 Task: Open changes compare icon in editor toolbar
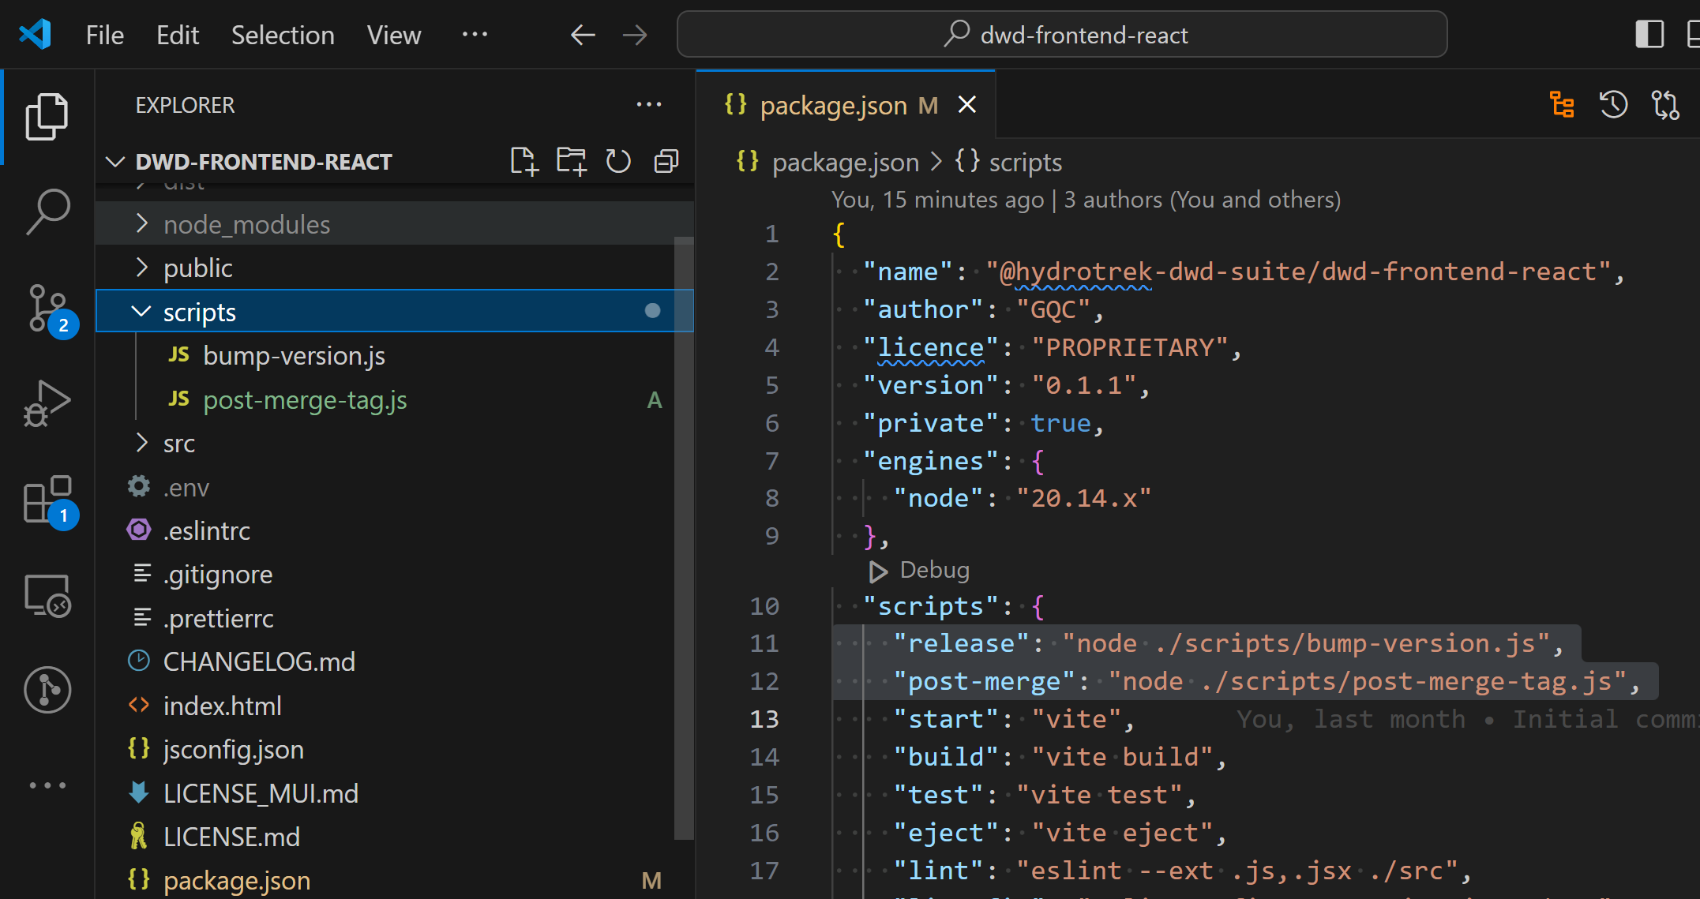pos(1665,104)
